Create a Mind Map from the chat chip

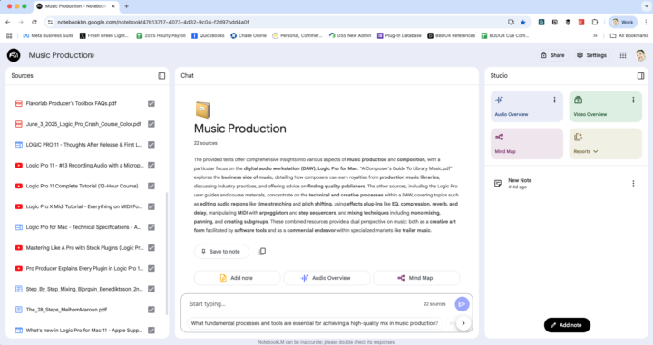click(416, 278)
